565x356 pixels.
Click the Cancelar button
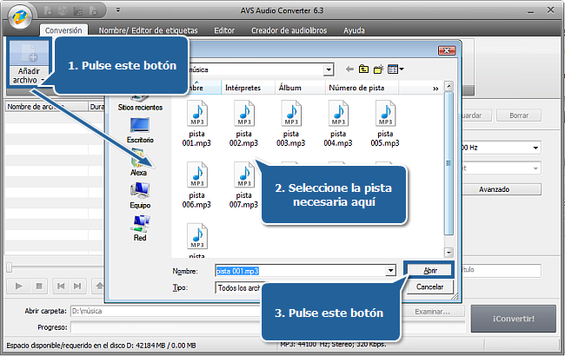point(429,287)
